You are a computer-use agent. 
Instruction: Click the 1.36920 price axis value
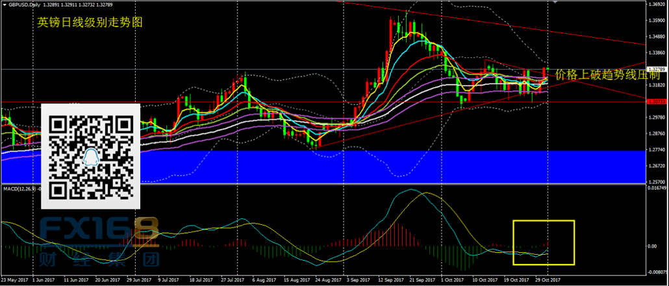point(655,5)
